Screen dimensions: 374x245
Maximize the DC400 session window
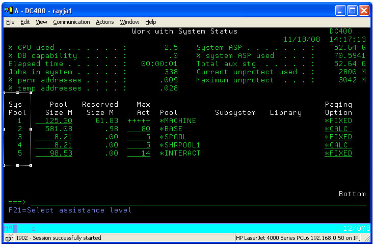pyautogui.click(x=352, y=10)
